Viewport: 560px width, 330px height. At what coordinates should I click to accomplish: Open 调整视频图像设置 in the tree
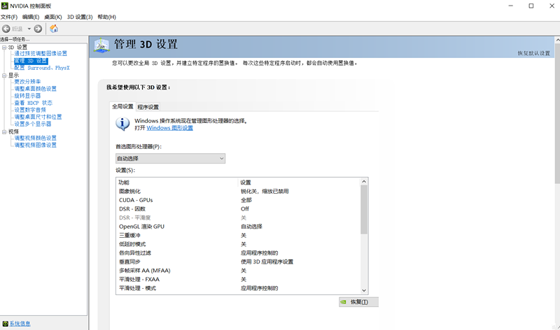[x=36, y=145]
